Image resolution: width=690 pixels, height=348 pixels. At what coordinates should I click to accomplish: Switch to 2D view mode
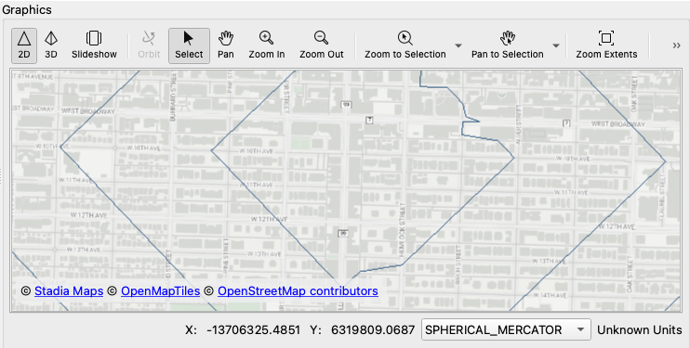tap(24, 45)
